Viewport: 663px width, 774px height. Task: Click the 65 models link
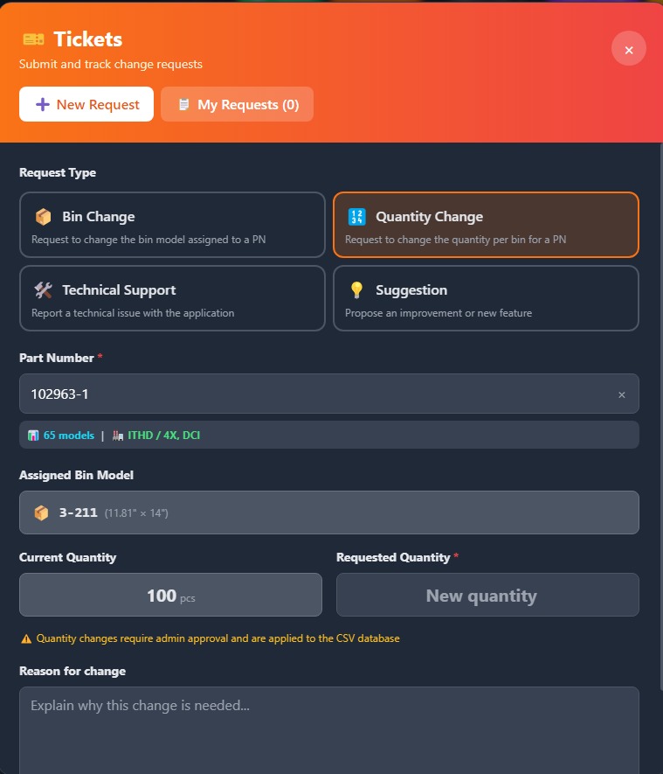68,435
